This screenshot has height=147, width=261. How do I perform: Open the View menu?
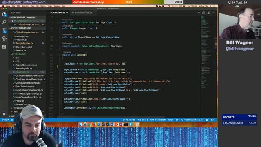tap(33, 6)
